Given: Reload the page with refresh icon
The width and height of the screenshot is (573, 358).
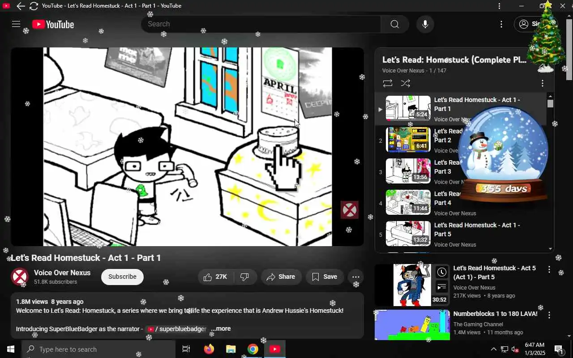Looking at the screenshot, I should [x=34, y=6].
